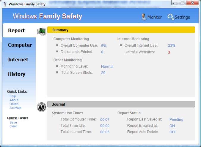
Task: Click the Activate link
Action: (15, 108)
